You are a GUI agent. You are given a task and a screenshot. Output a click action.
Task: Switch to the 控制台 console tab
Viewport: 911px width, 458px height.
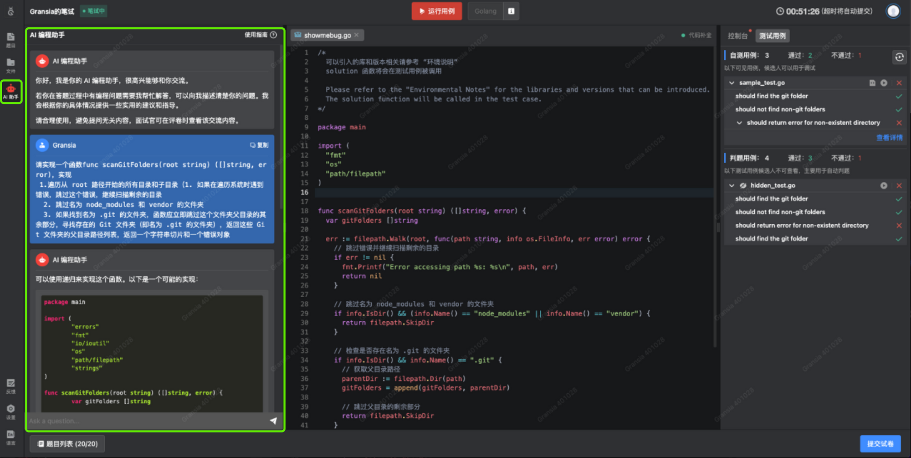point(737,36)
